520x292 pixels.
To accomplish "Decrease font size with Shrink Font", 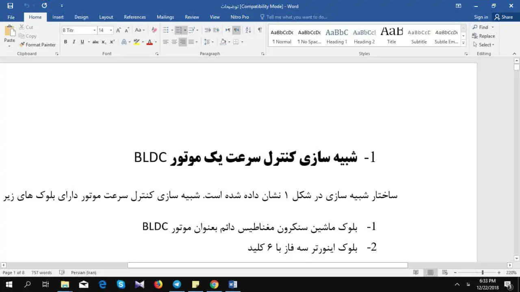I will pos(127,30).
